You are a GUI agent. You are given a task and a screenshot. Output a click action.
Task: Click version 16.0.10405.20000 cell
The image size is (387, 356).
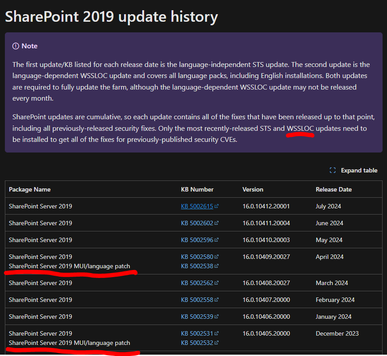[266, 333]
